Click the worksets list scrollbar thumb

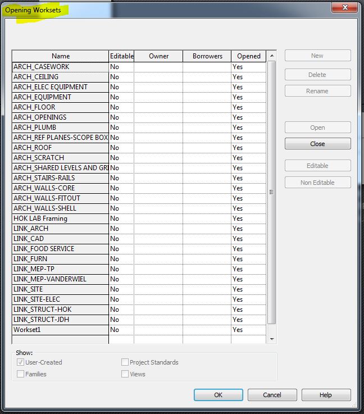click(x=272, y=192)
